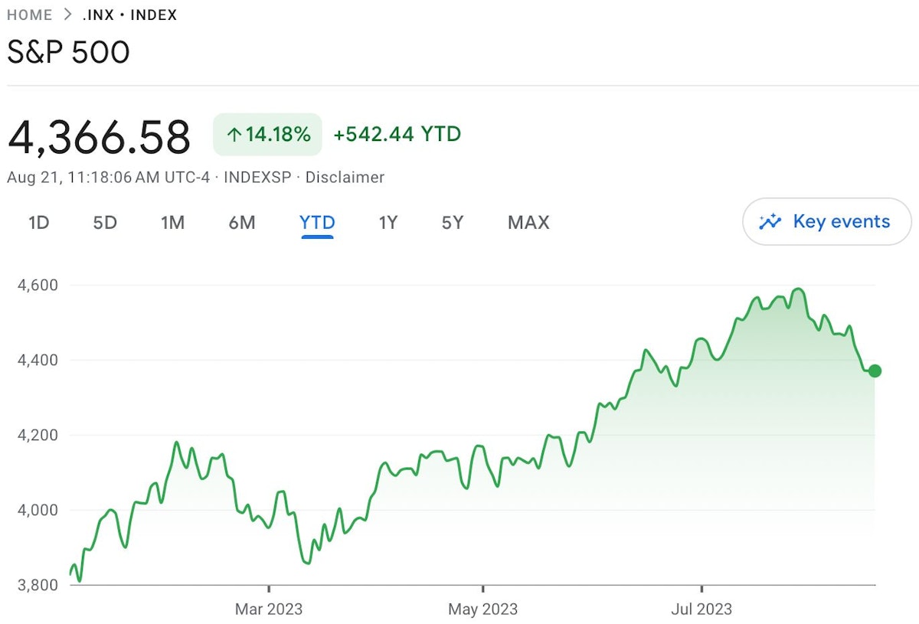
Task: Open the Key events button
Action: pos(827,222)
